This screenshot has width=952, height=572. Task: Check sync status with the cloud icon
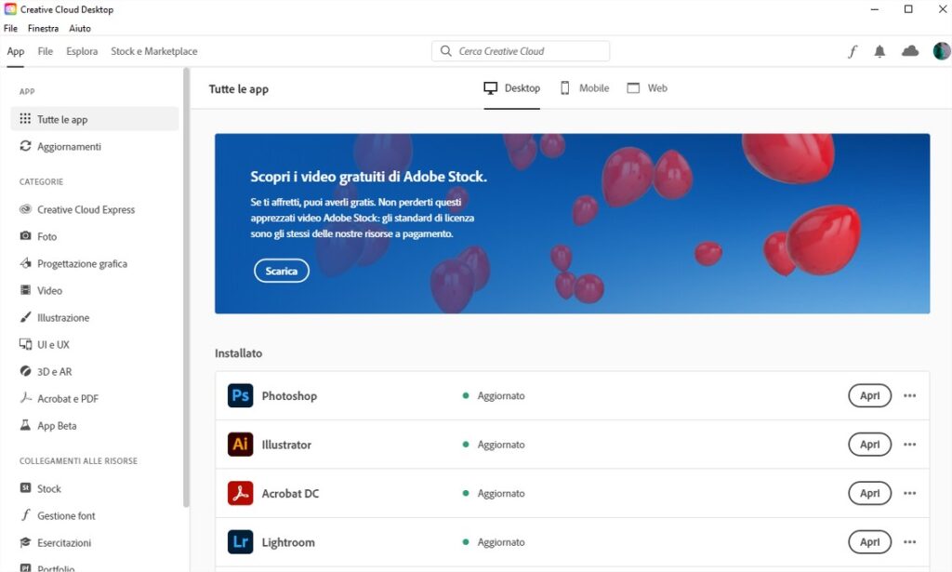909,51
